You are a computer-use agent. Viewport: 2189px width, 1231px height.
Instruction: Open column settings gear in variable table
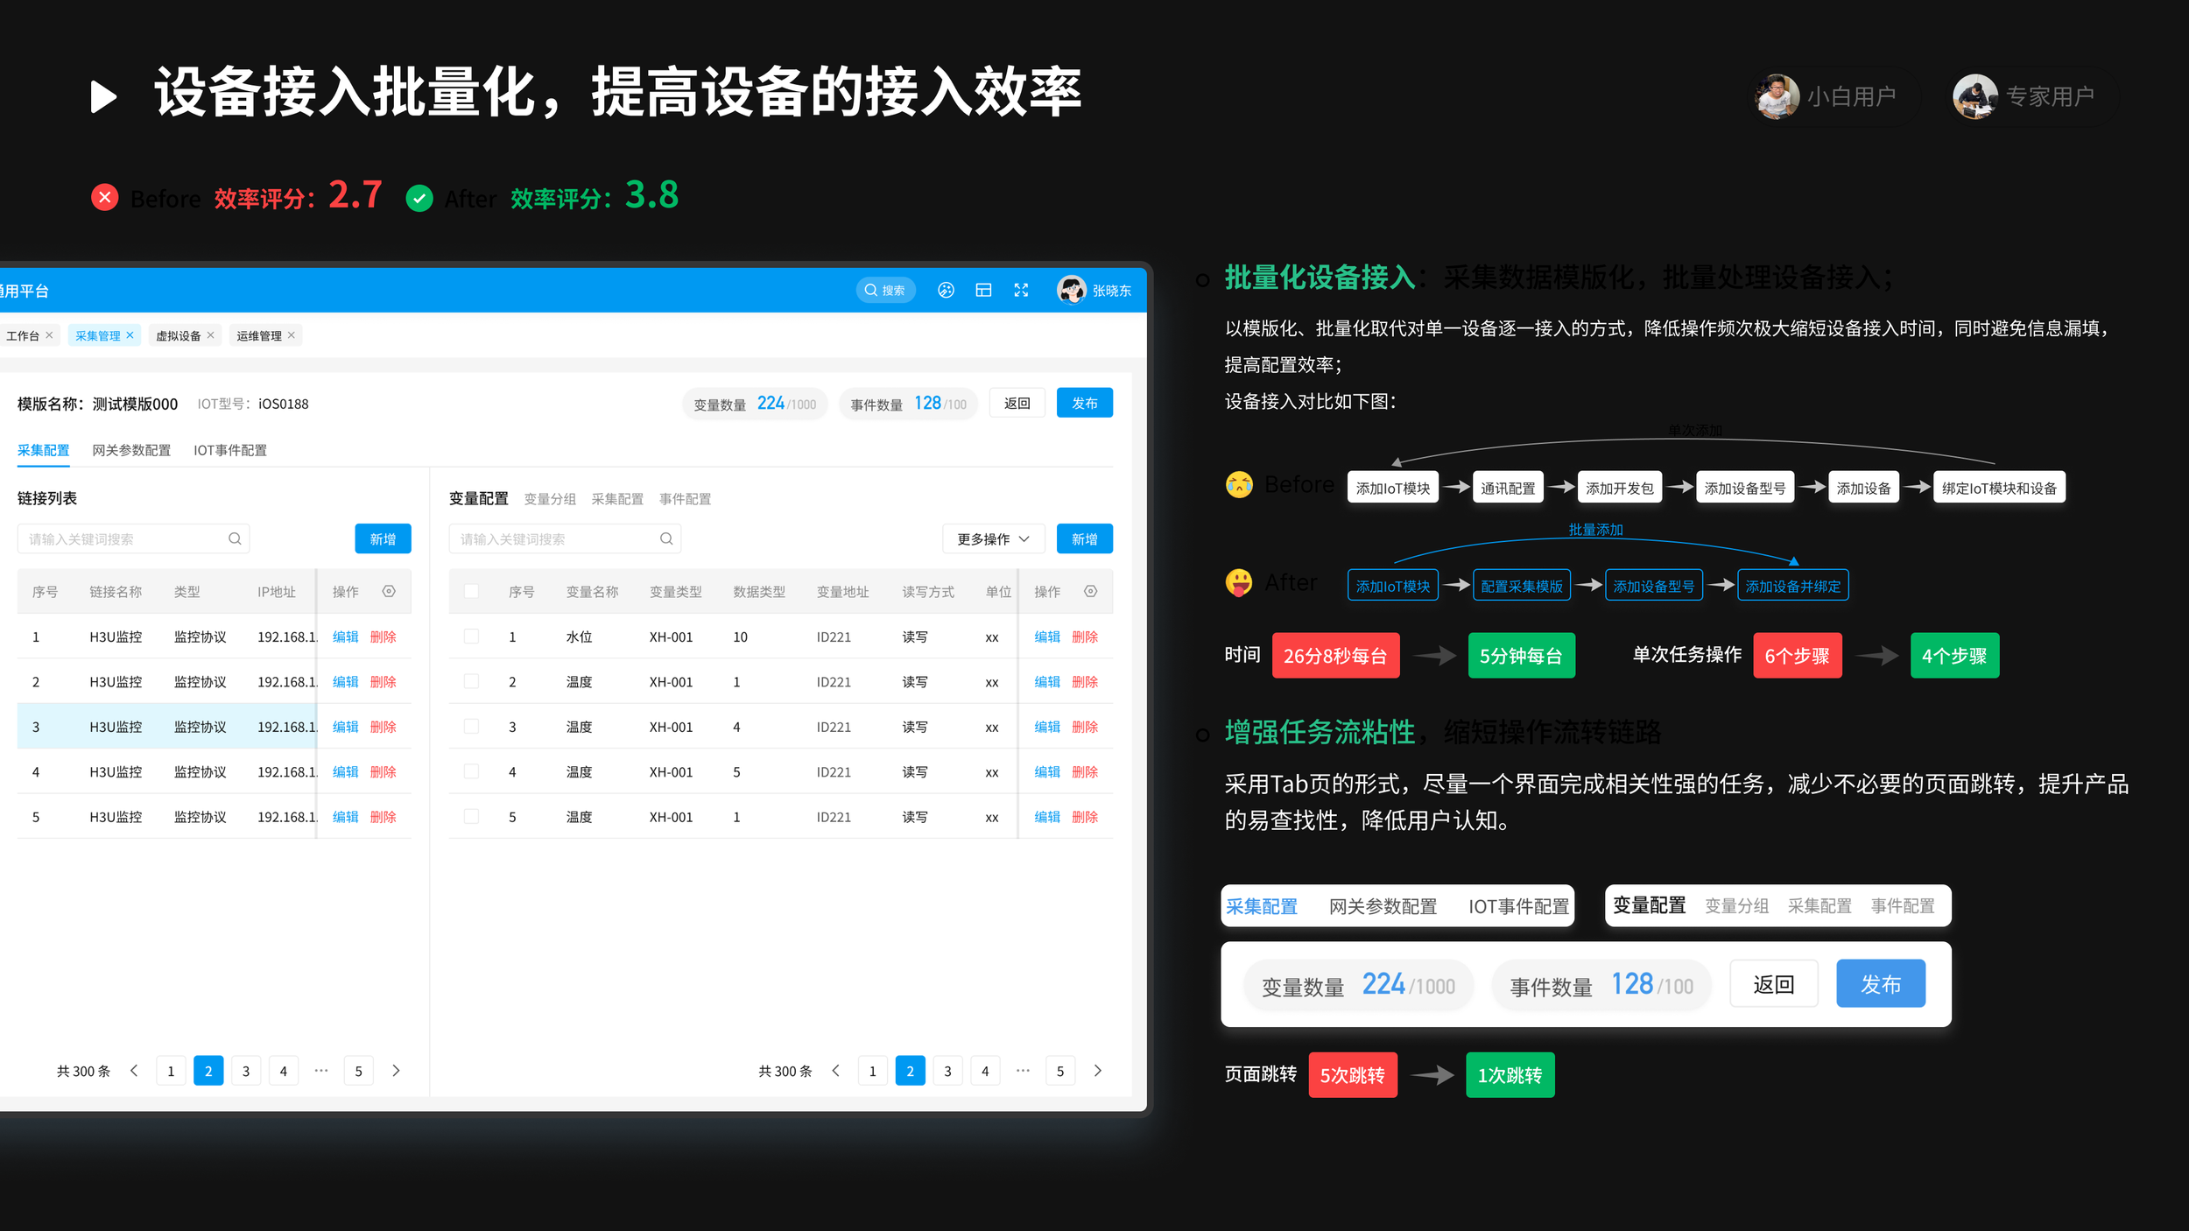pyautogui.click(x=1090, y=592)
